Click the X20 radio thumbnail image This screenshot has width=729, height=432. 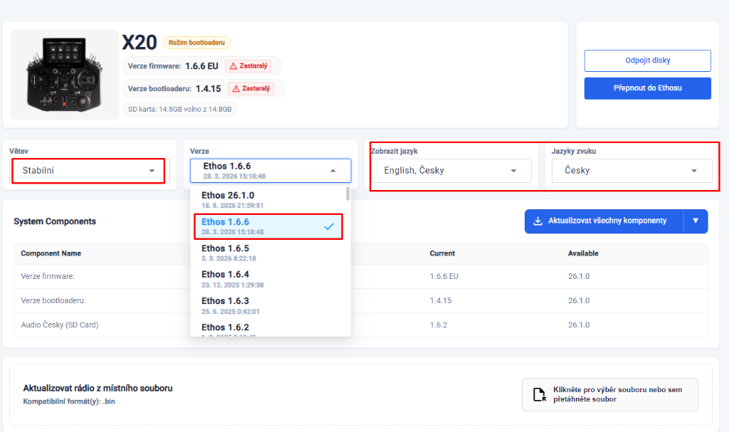65,75
